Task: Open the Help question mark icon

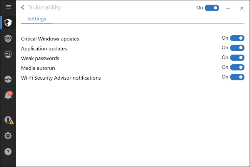Action: pos(8,151)
